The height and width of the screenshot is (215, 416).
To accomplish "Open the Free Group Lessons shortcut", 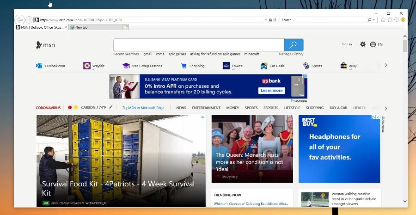I will 142,66.
